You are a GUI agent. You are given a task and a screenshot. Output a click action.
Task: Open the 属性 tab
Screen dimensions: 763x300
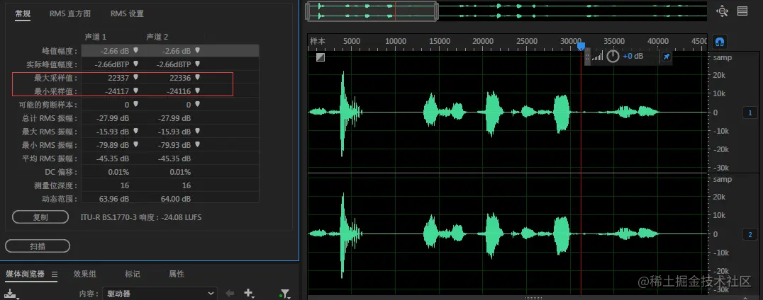coord(177,274)
